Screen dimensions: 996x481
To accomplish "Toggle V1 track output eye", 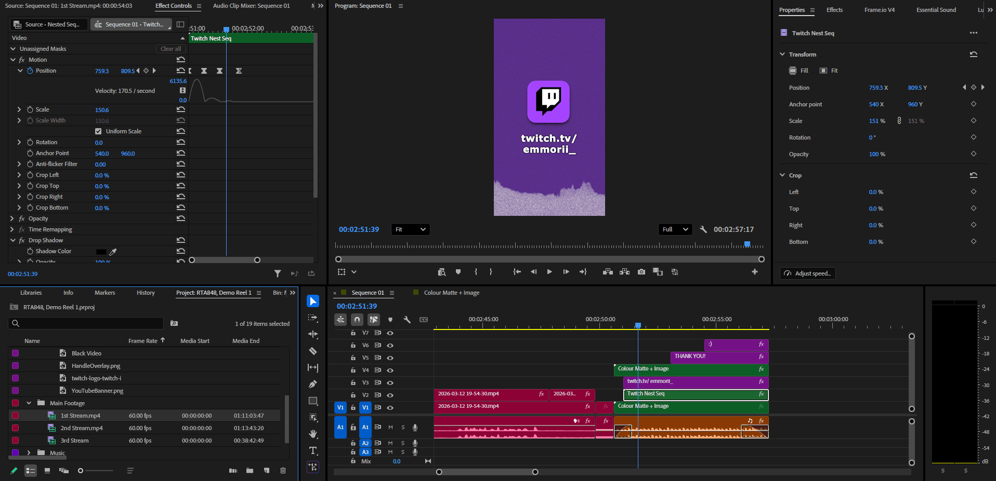I will point(390,408).
